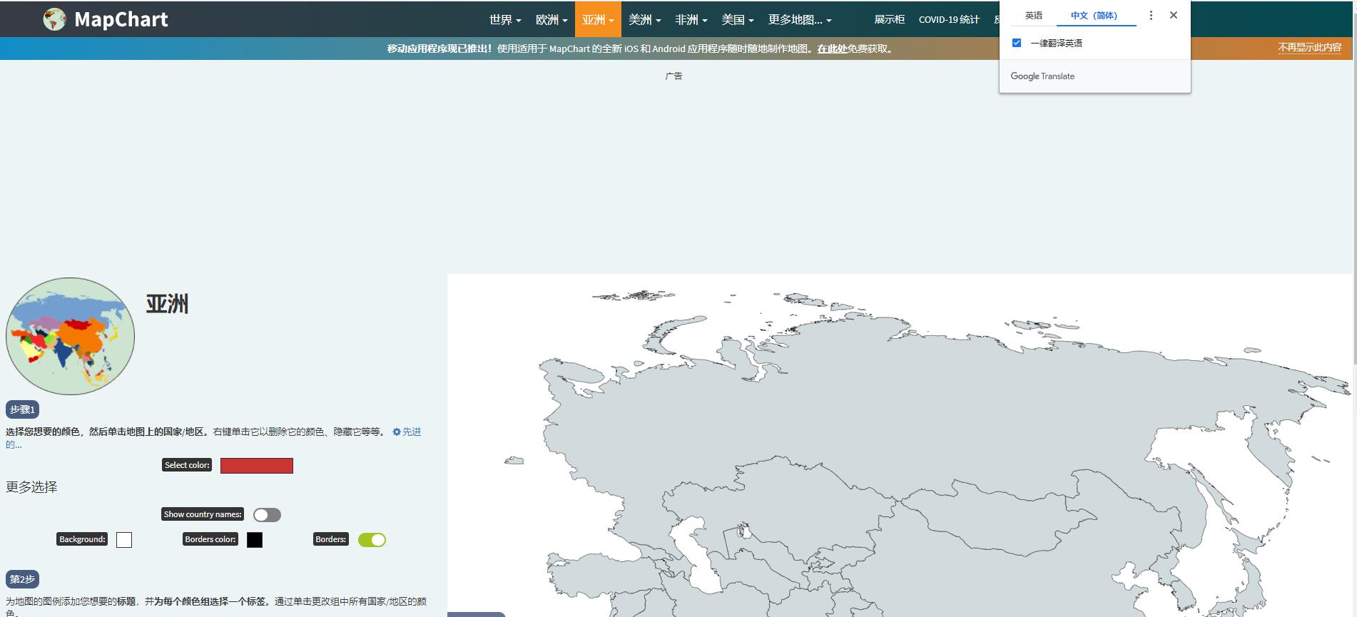Switch to the 英语 tab in translator
This screenshot has width=1357, height=617.
pos(1033,16)
